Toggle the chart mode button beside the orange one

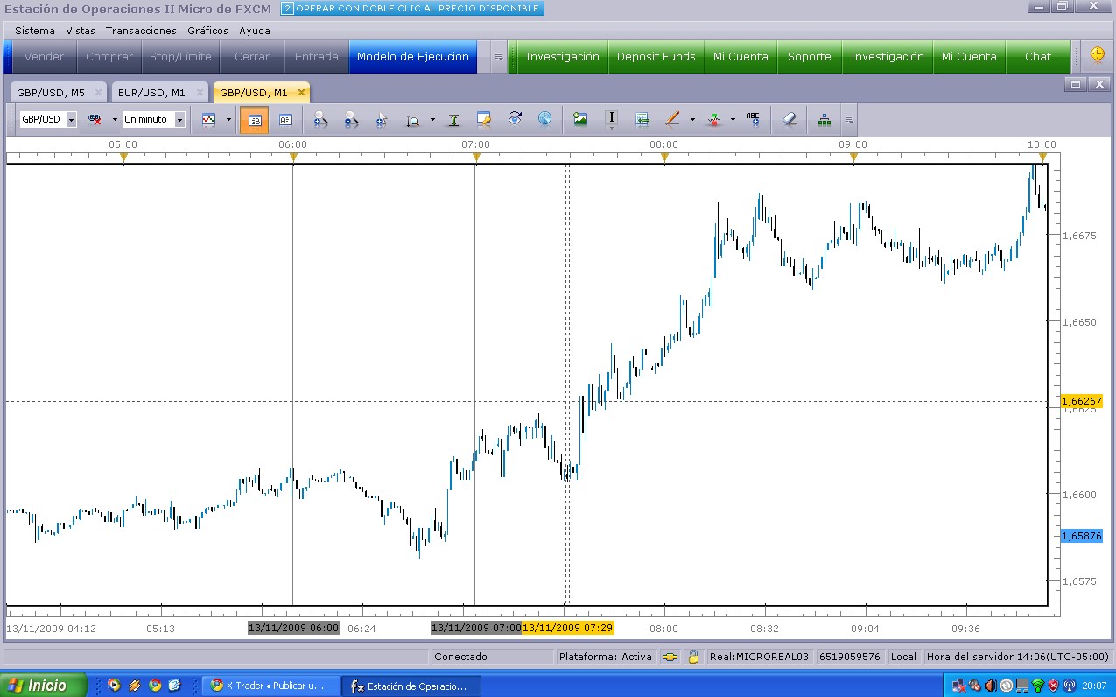point(285,120)
